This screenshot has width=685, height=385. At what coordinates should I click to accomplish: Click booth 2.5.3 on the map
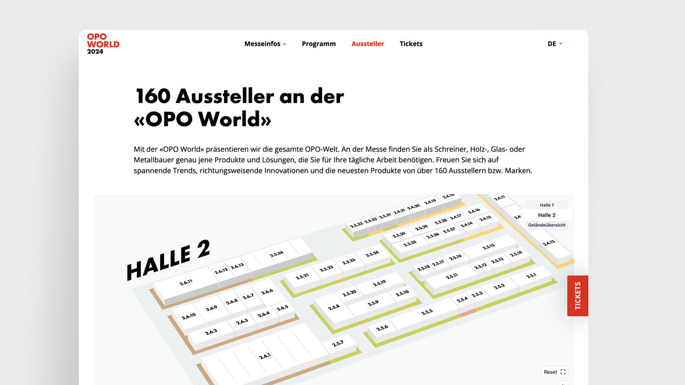tap(477, 294)
